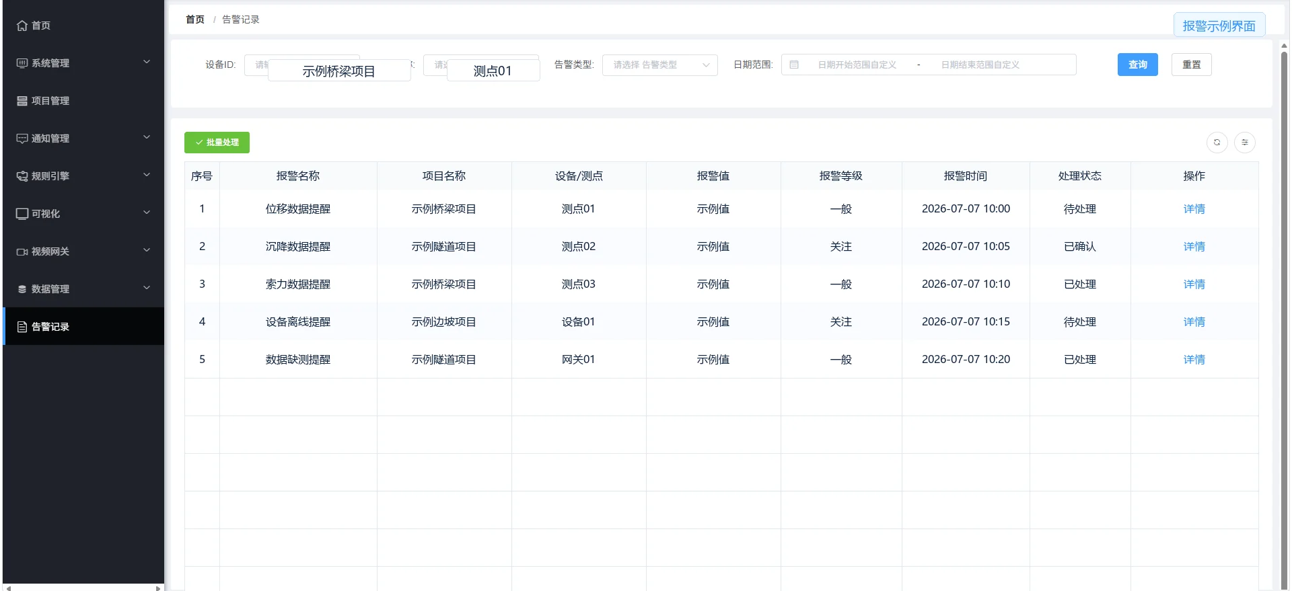
Task: Click the 系统管理 monitor icon
Action: click(x=22, y=63)
